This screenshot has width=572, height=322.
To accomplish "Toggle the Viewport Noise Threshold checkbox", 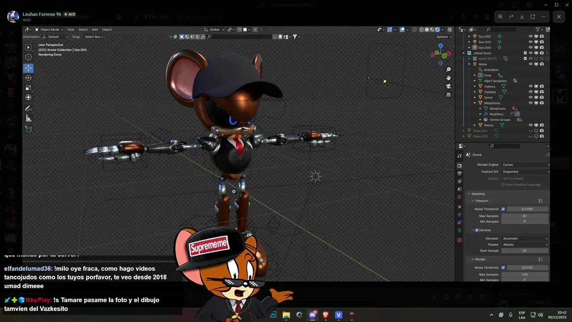I will (503, 209).
